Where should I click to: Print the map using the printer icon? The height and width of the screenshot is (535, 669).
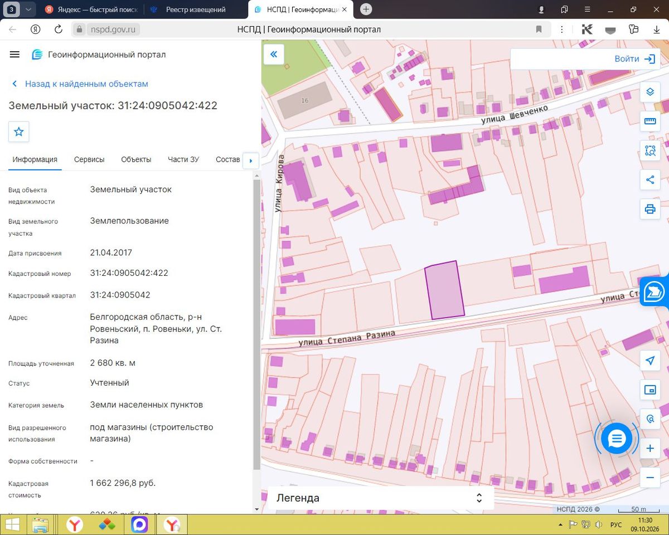(649, 209)
